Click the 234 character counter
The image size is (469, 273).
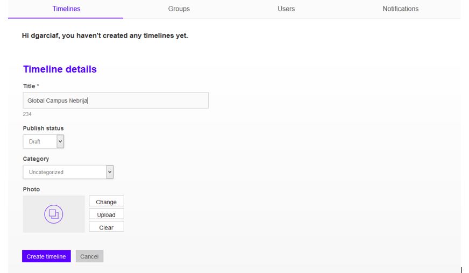(x=27, y=114)
